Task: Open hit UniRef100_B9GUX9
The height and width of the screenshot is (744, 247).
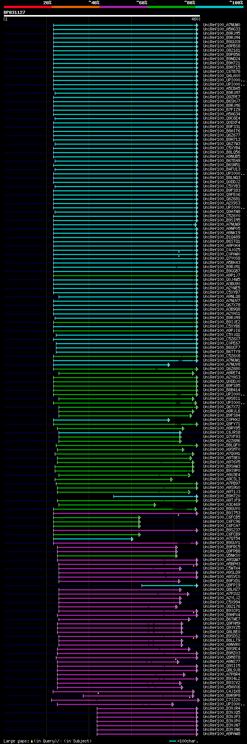Action: (x=222, y=42)
